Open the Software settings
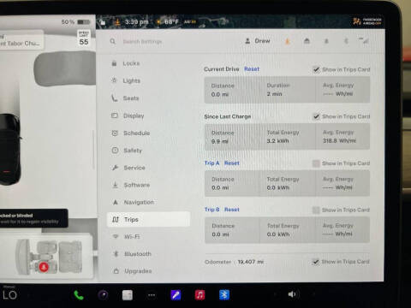Image resolution: width=411 pixels, height=308 pixels. click(x=131, y=185)
